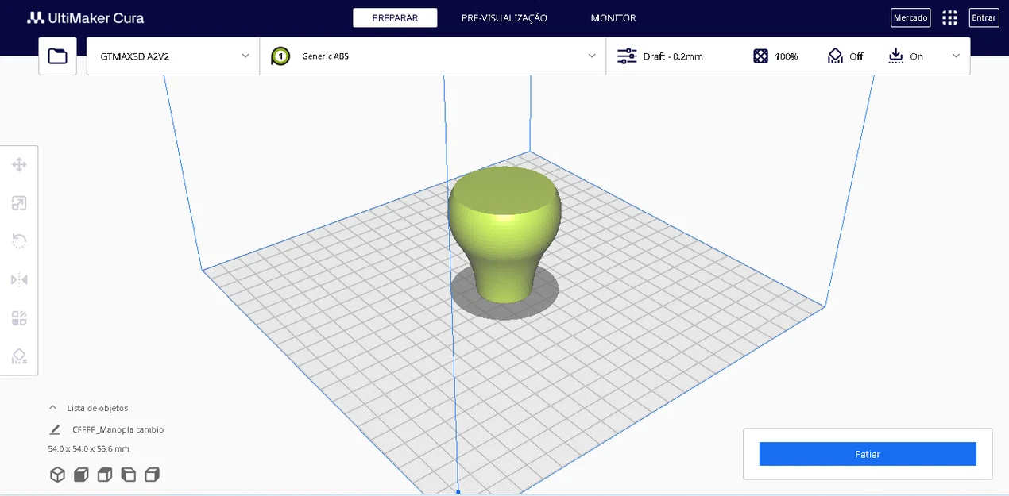This screenshot has height=496, width=1009.
Task: Click the pencil rename icon for object
Action: point(55,429)
